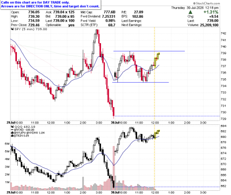Click the 29Jul date label on QQQ axis
The height and width of the screenshot is (195, 231).
11,192
